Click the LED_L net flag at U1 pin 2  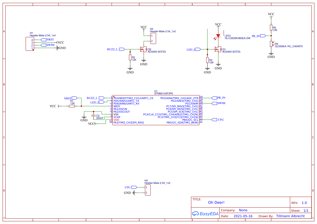(x=97, y=102)
